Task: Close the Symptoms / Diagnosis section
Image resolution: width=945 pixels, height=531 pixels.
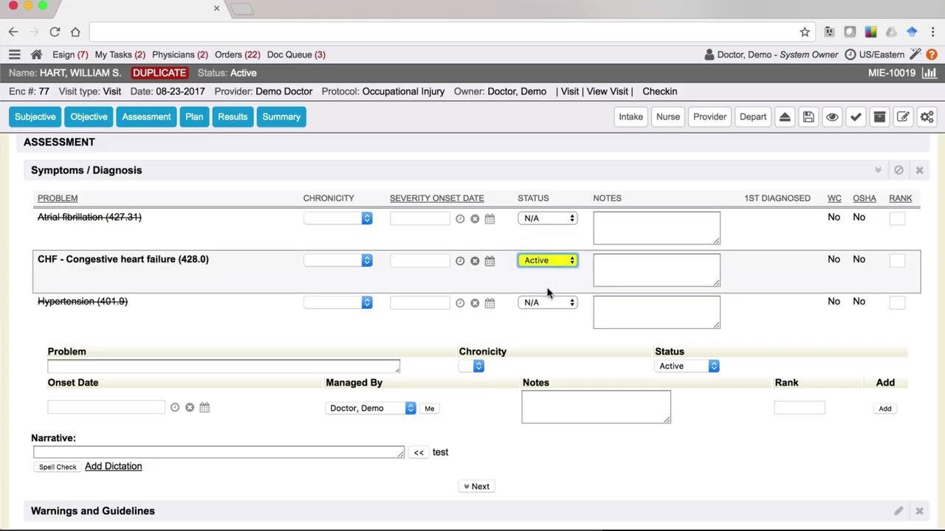Action: (919, 170)
